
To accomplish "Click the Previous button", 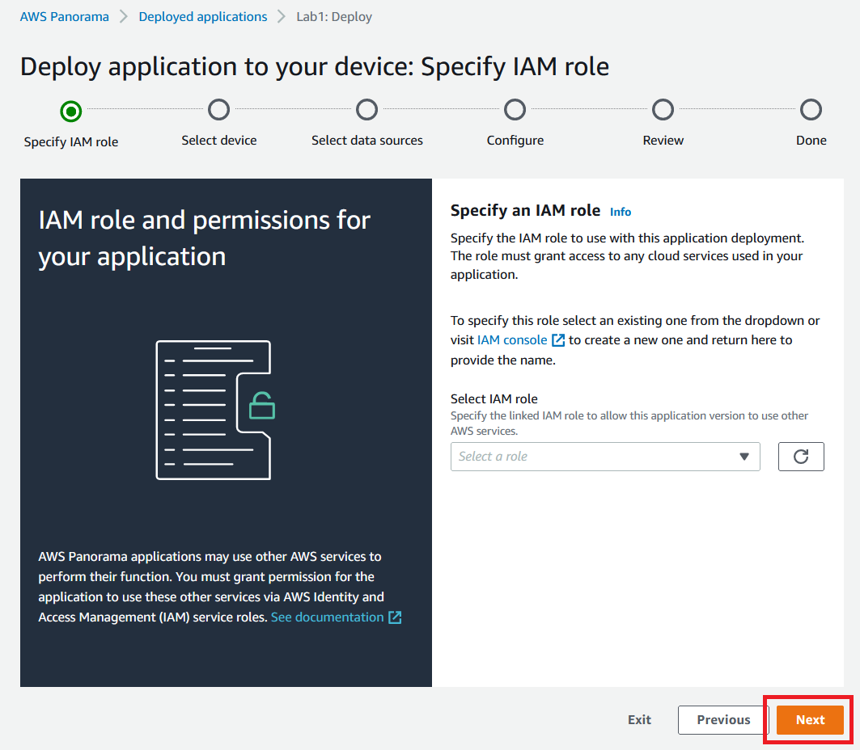I will [x=723, y=719].
